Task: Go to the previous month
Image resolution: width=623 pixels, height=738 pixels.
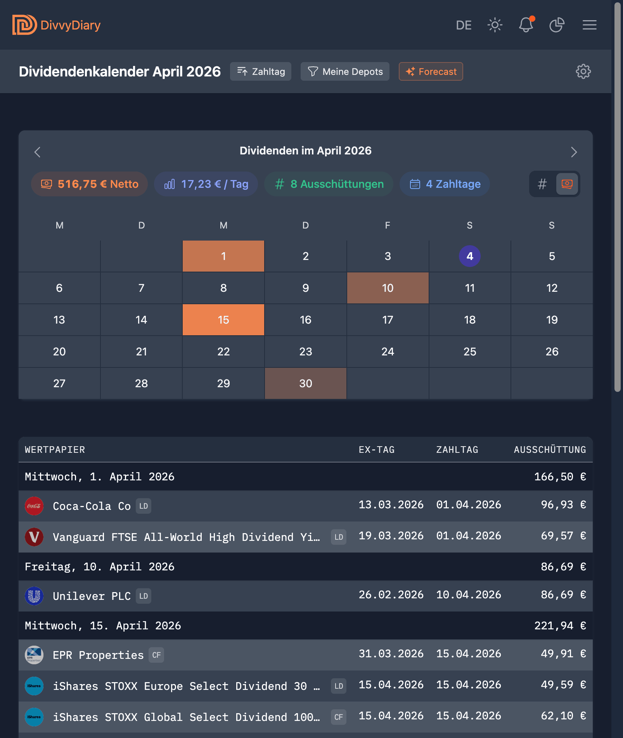Action: 37,152
